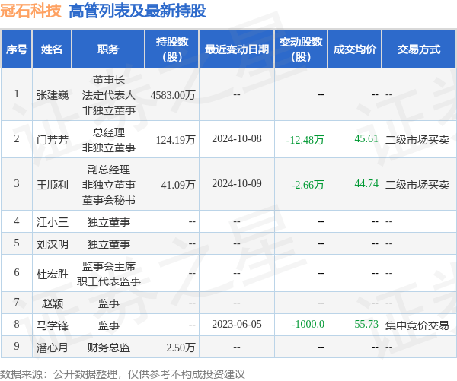
Task: Click the 财务总监 position cell
Action: 108,348
